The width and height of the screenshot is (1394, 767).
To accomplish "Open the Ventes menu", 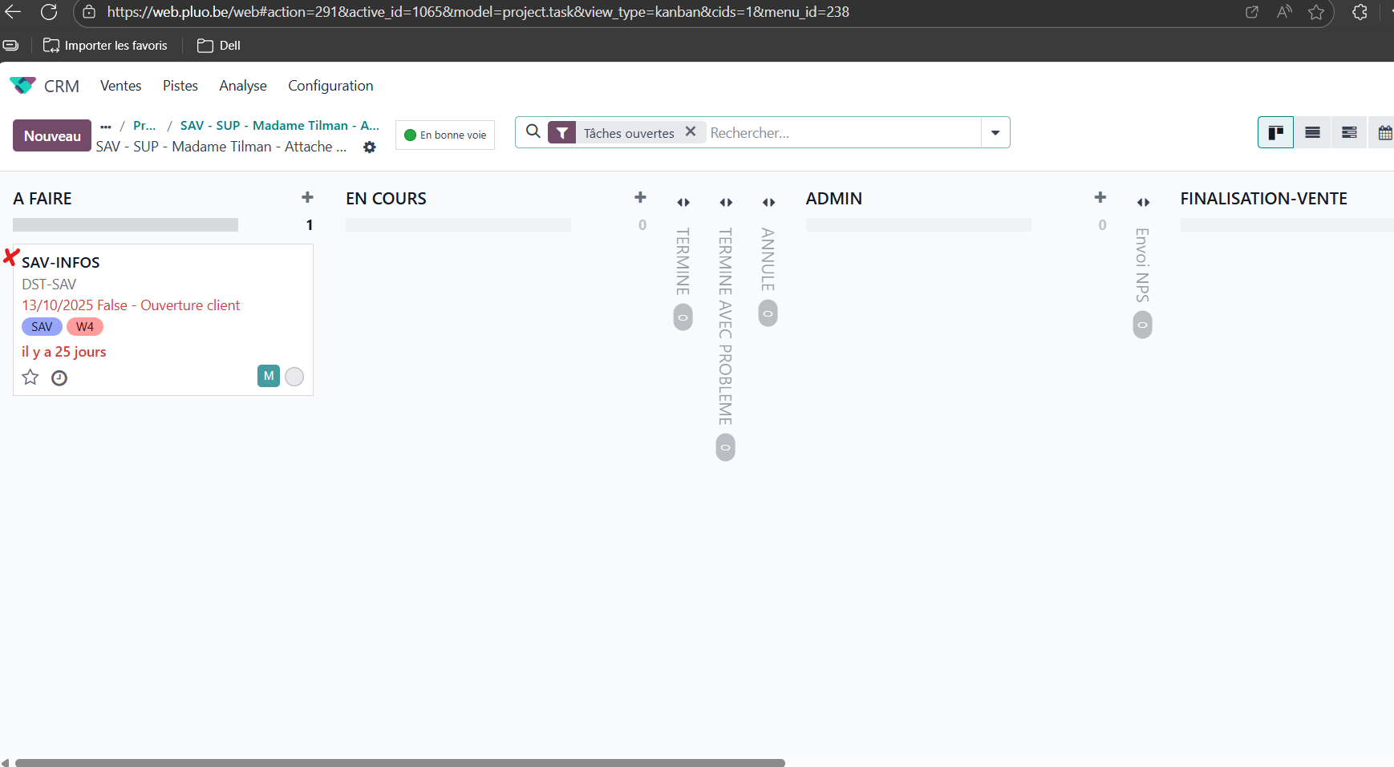I will click(120, 86).
